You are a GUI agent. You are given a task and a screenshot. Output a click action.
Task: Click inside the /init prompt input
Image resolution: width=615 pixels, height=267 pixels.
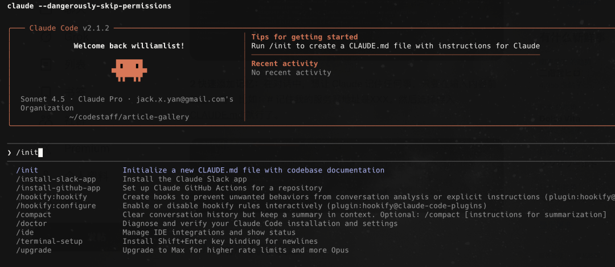coord(171,153)
